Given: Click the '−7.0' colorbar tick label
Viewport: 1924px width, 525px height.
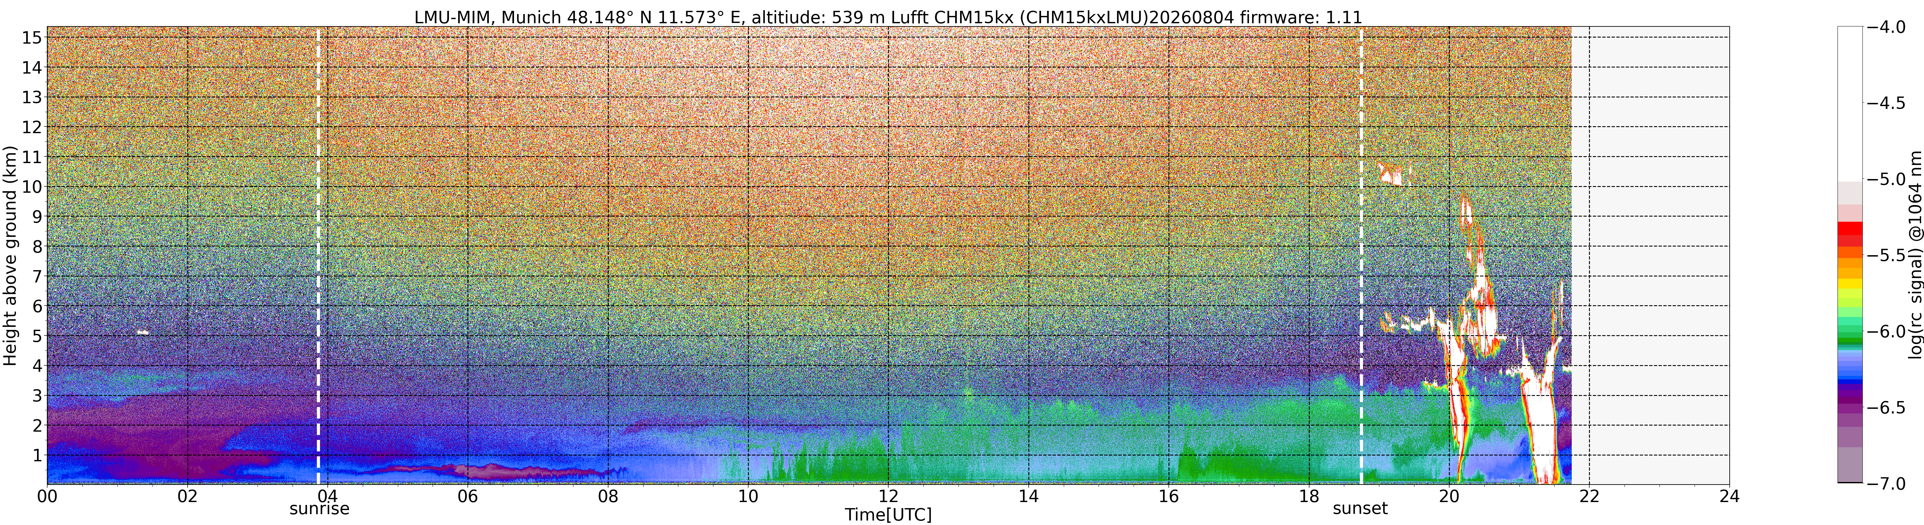Looking at the screenshot, I should (1886, 484).
